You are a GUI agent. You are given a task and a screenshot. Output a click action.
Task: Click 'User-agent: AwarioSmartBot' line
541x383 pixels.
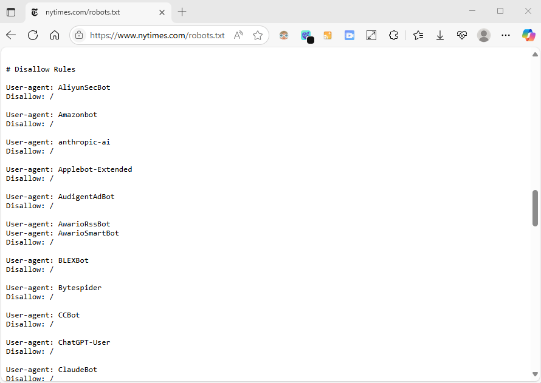[x=63, y=233]
